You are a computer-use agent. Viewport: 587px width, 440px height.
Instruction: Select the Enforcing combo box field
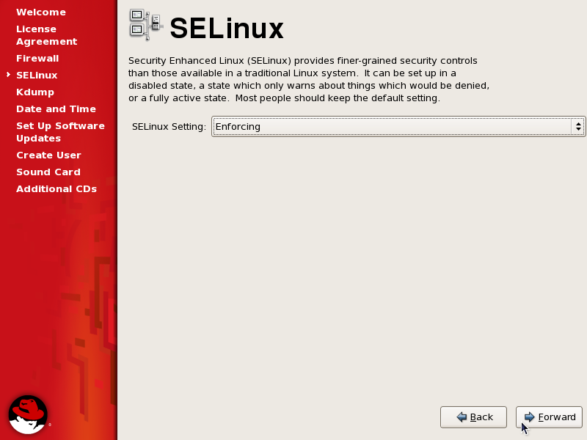pyautogui.click(x=398, y=126)
